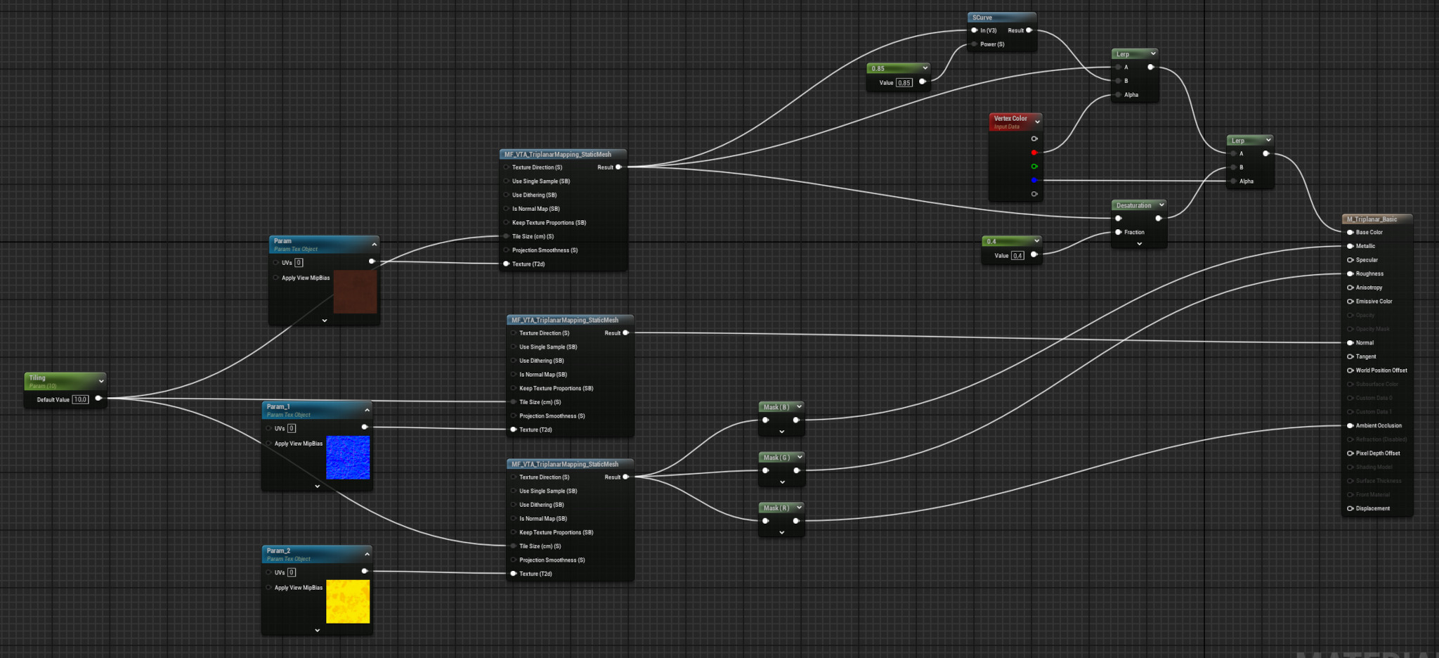Image resolution: width=1439 pixels, height=658 pixels.
Task: Edit the 0.85 Value field
Action: point(904,82)
